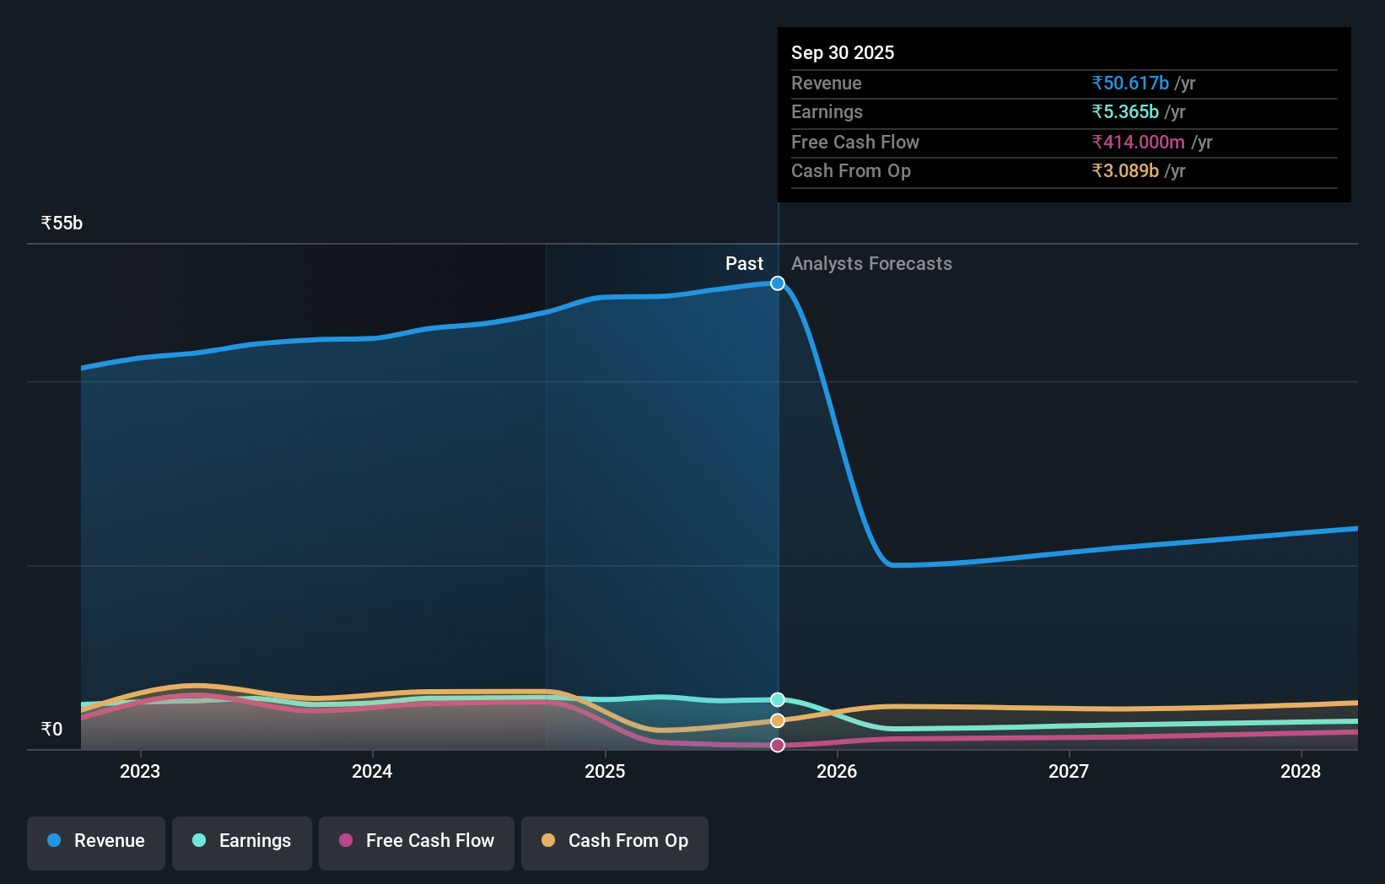Toggle the Revenue legend button

pyautogui.click(x=96, y=842)
